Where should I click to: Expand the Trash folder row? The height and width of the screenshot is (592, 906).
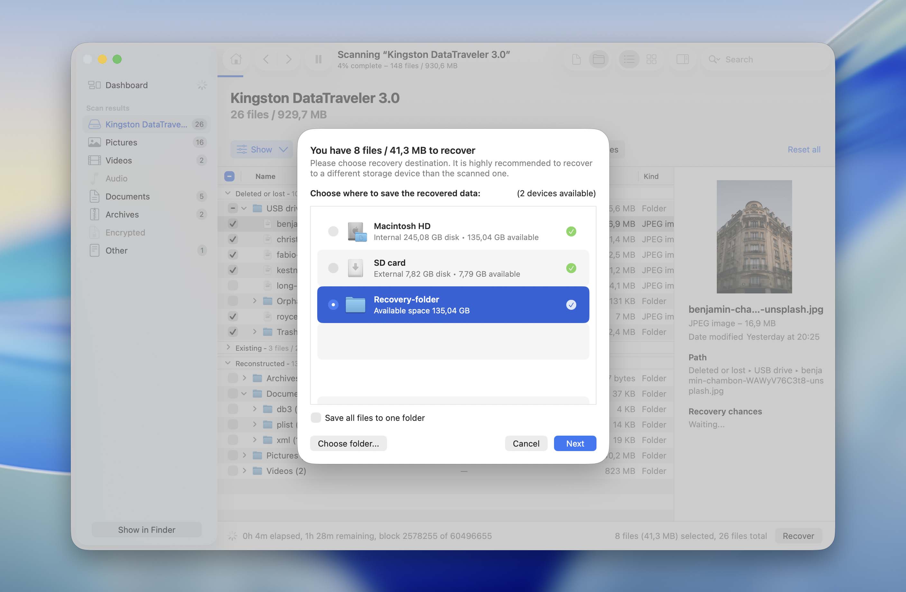(x=254, y=332)
